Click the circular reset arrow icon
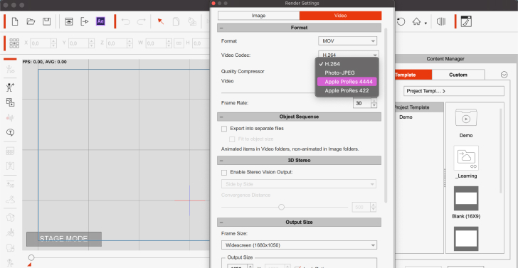The height and width of the screenshot is (268, 518). coord(401,22)
